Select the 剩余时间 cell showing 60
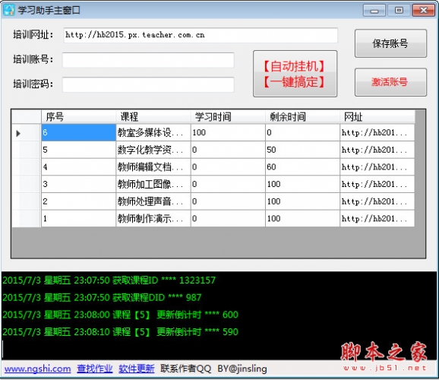The width and height of the screenshot is (439, 380). pyautogui.click(x=302, y=167)
